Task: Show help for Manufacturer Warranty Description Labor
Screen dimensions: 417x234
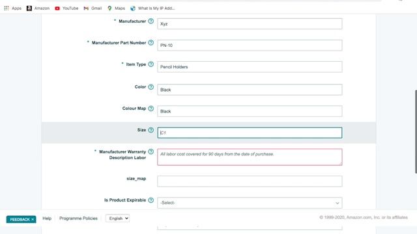Action: tap(151, 151)
